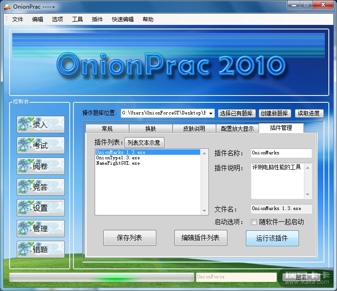Open the 选项 menu
The height and width of the screenshot is (291, 337).
pos(58,19)
